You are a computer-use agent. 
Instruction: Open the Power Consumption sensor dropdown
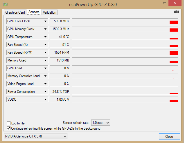point(45,92)
